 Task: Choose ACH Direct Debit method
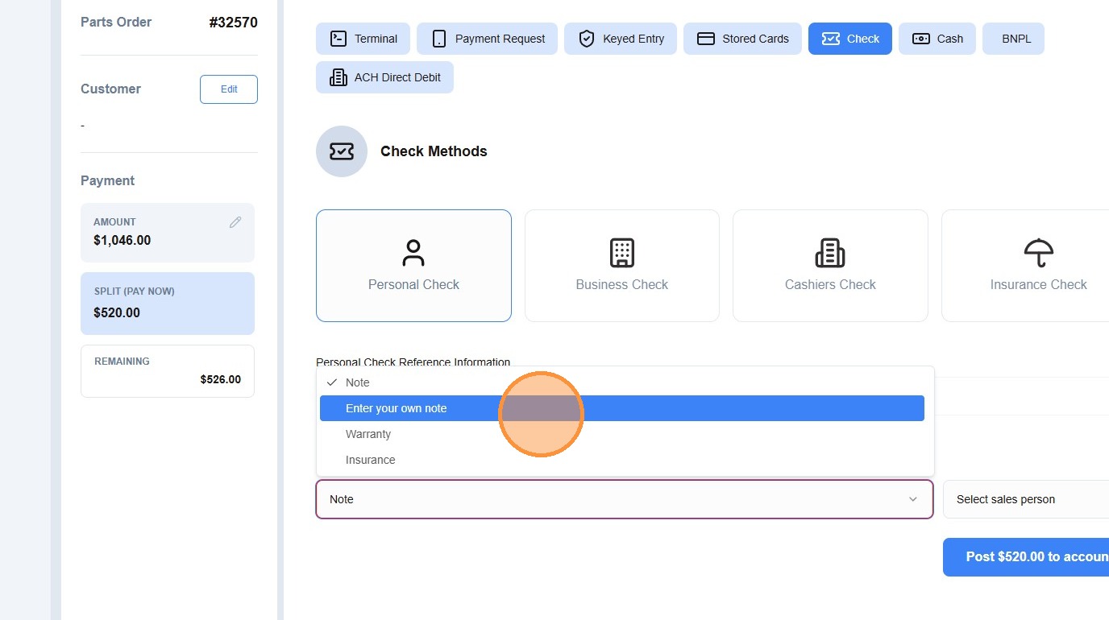coord(384,77)
